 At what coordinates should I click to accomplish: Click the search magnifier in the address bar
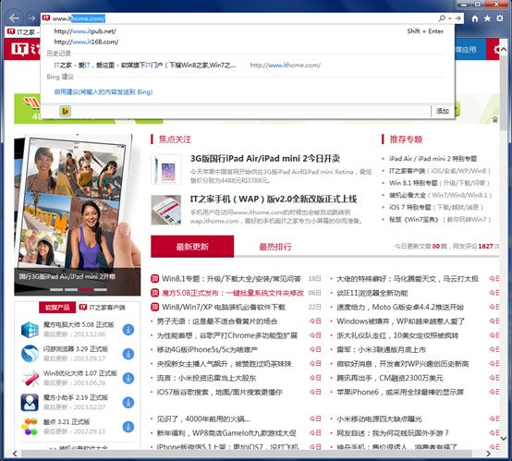[x=442, y=18]
